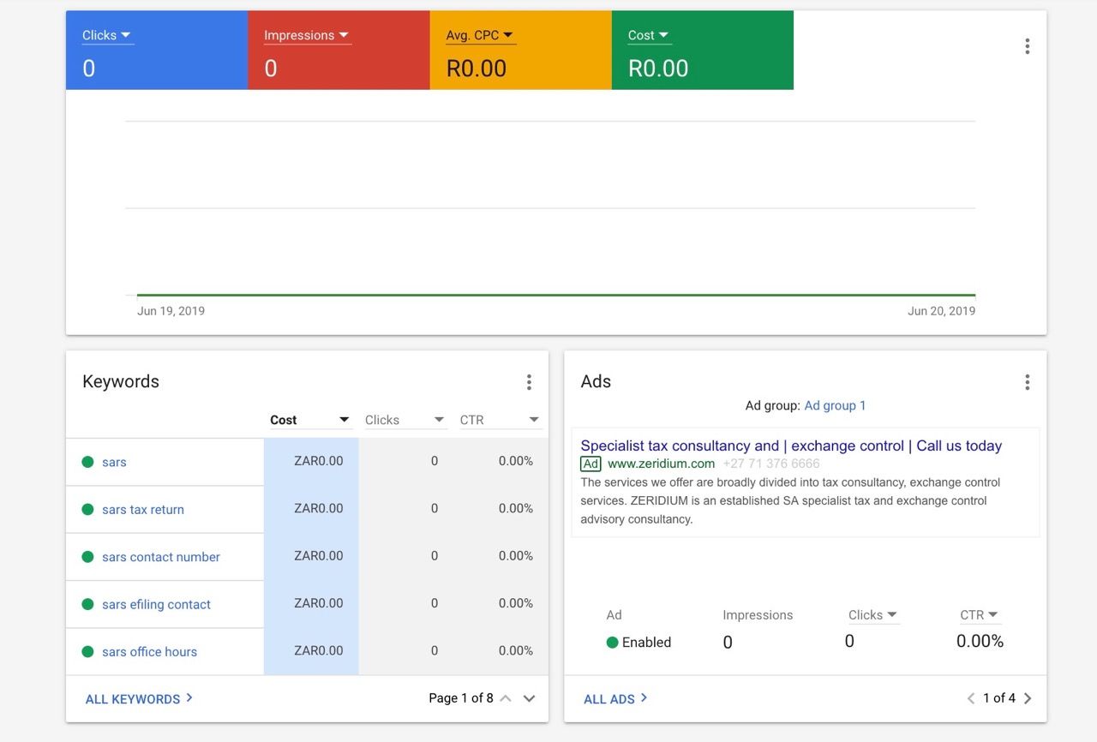The image size is (1097, 742).
Task: Open the 'sars contact number' keyword link
Action: (x=161, y=557)
